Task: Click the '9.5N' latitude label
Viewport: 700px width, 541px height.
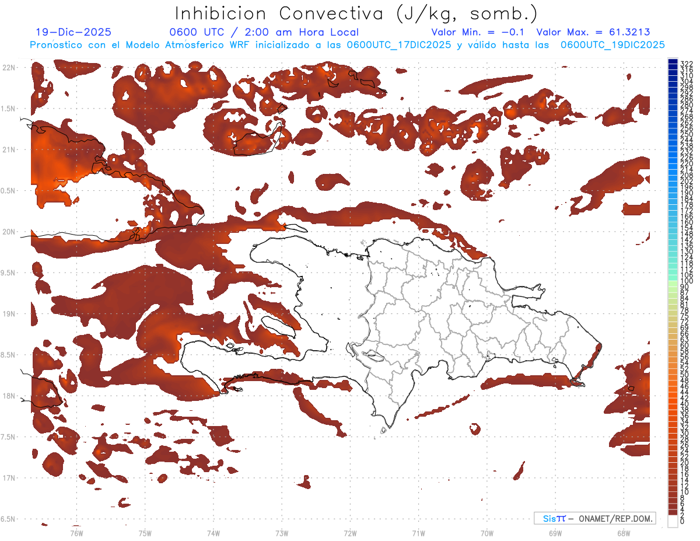Action: click(x=8, y=273)
